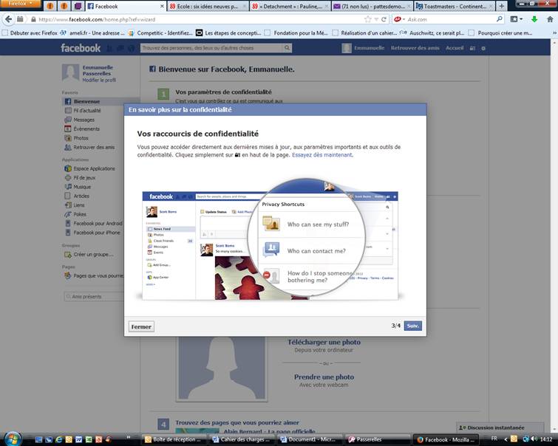
Task: Click the Facebook logo in the header
Action: coord(81,48)
